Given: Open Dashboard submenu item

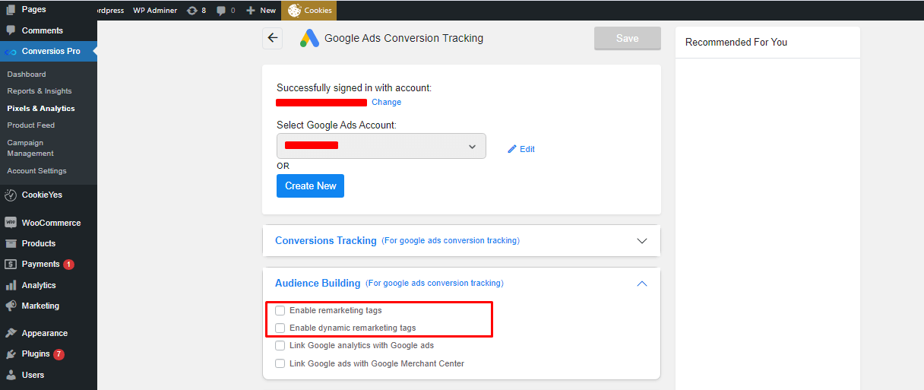Looking at the screenshot, I should coord(27,75).
